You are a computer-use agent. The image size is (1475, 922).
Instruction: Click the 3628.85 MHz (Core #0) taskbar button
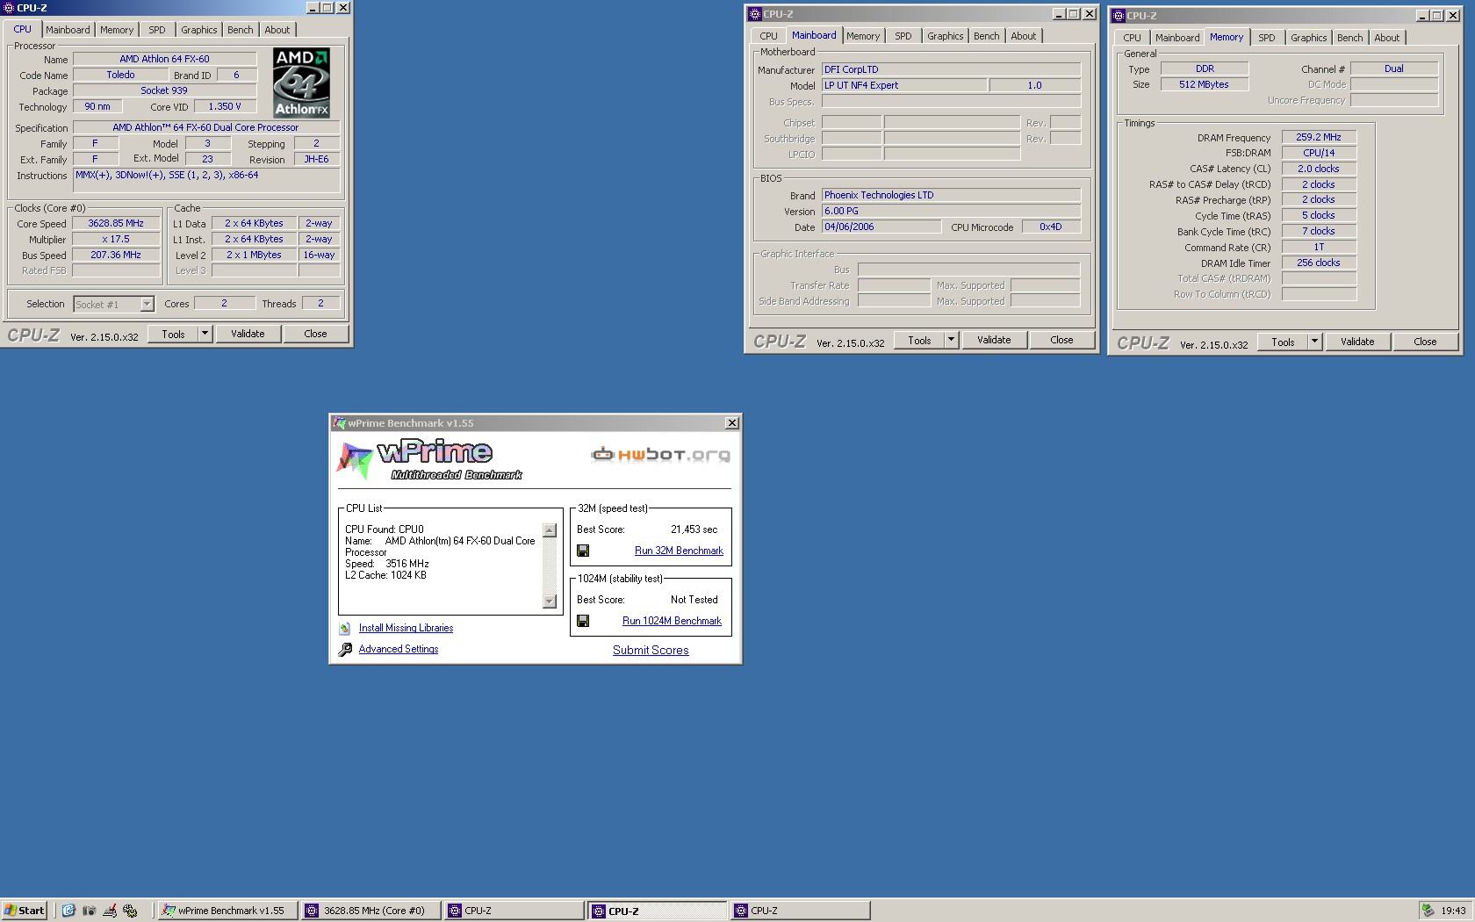(370, 911)
